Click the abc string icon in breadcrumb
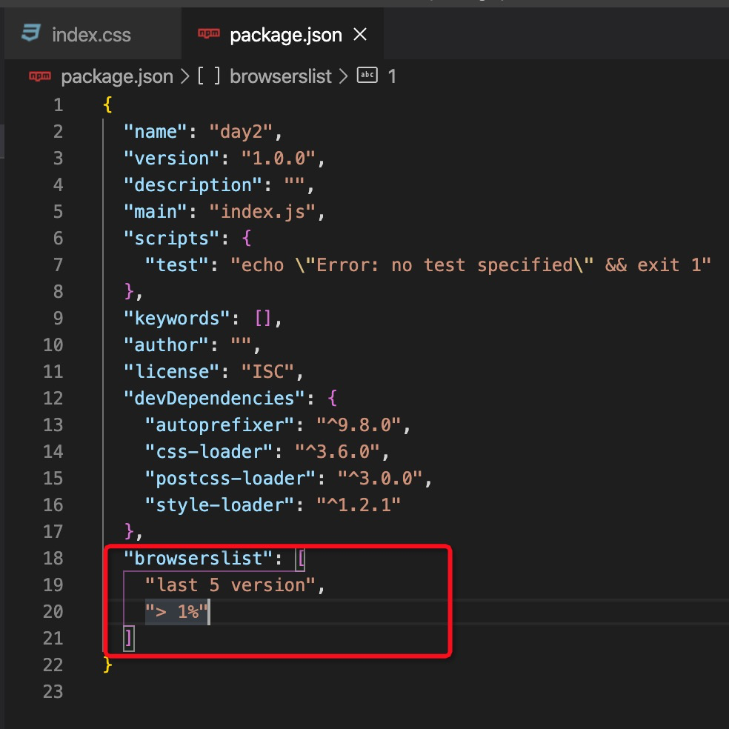729x729 pixels. [367, 75]
